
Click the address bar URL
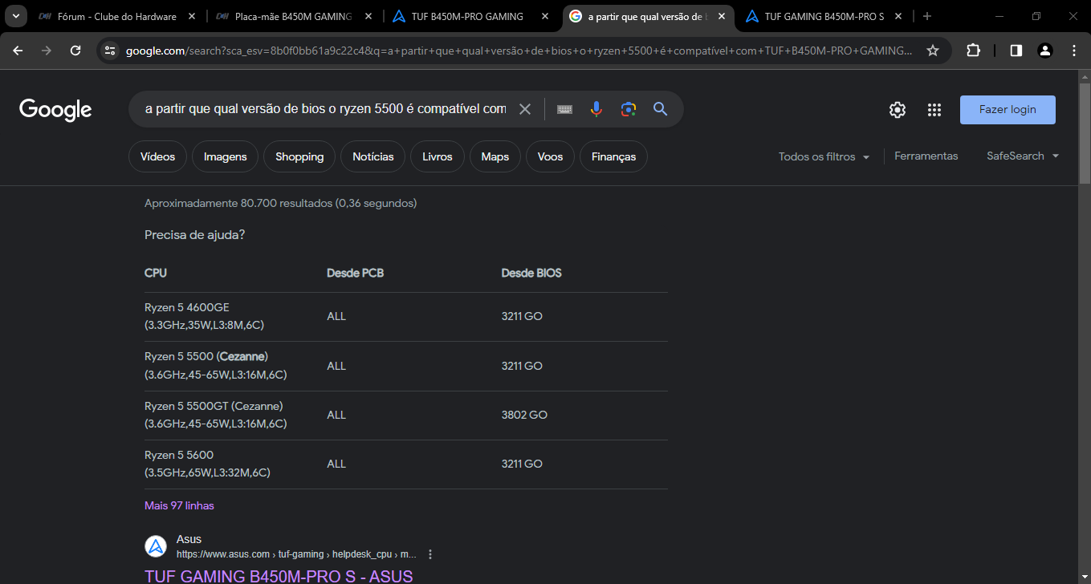519,51
